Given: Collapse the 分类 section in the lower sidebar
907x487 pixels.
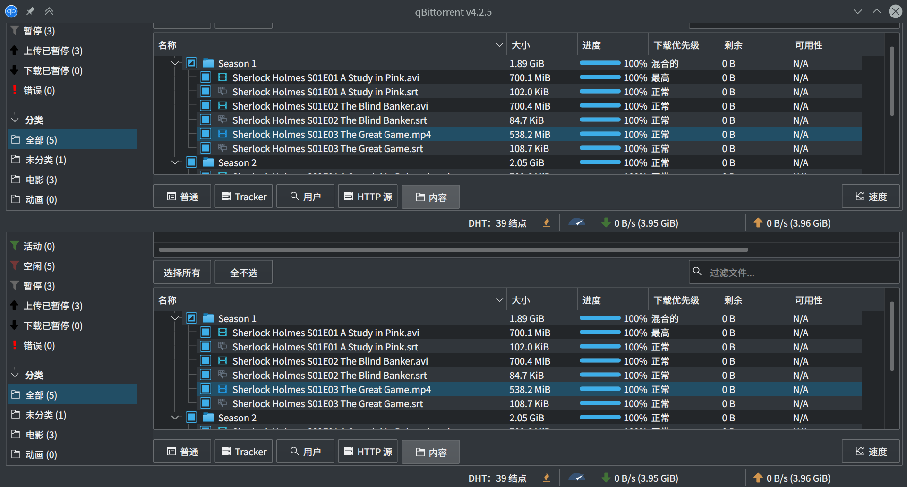Looking at the screenshot, I should tap(15, 375).
